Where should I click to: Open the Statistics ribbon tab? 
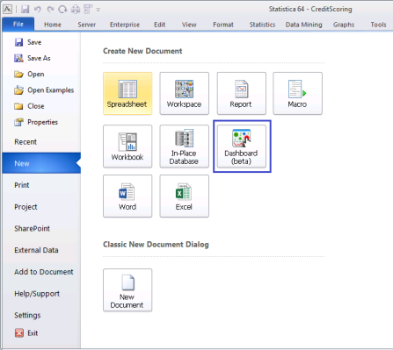point(262,25)
